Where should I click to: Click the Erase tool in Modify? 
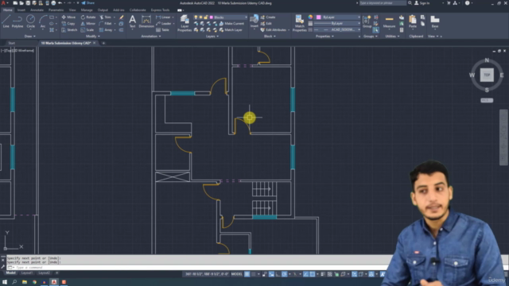click(x=122, y=17)
